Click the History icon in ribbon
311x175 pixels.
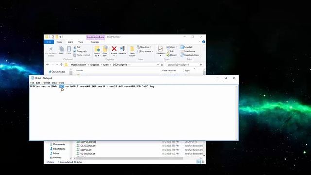coord(168,55)
